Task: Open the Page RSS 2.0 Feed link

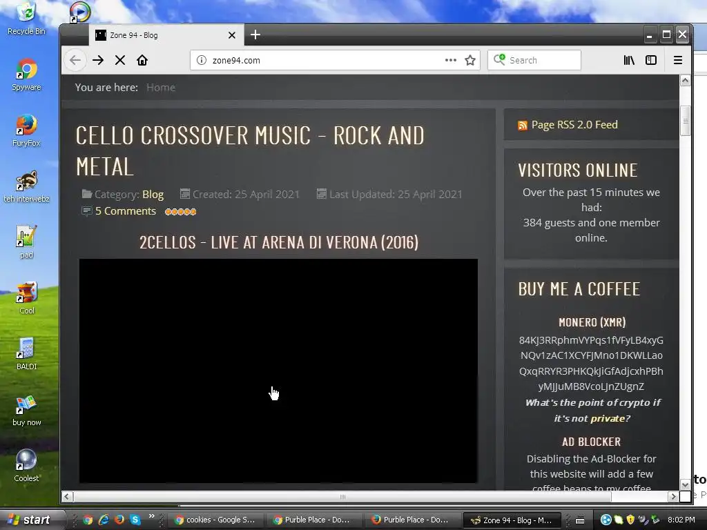Action: (x=574, y=125)
